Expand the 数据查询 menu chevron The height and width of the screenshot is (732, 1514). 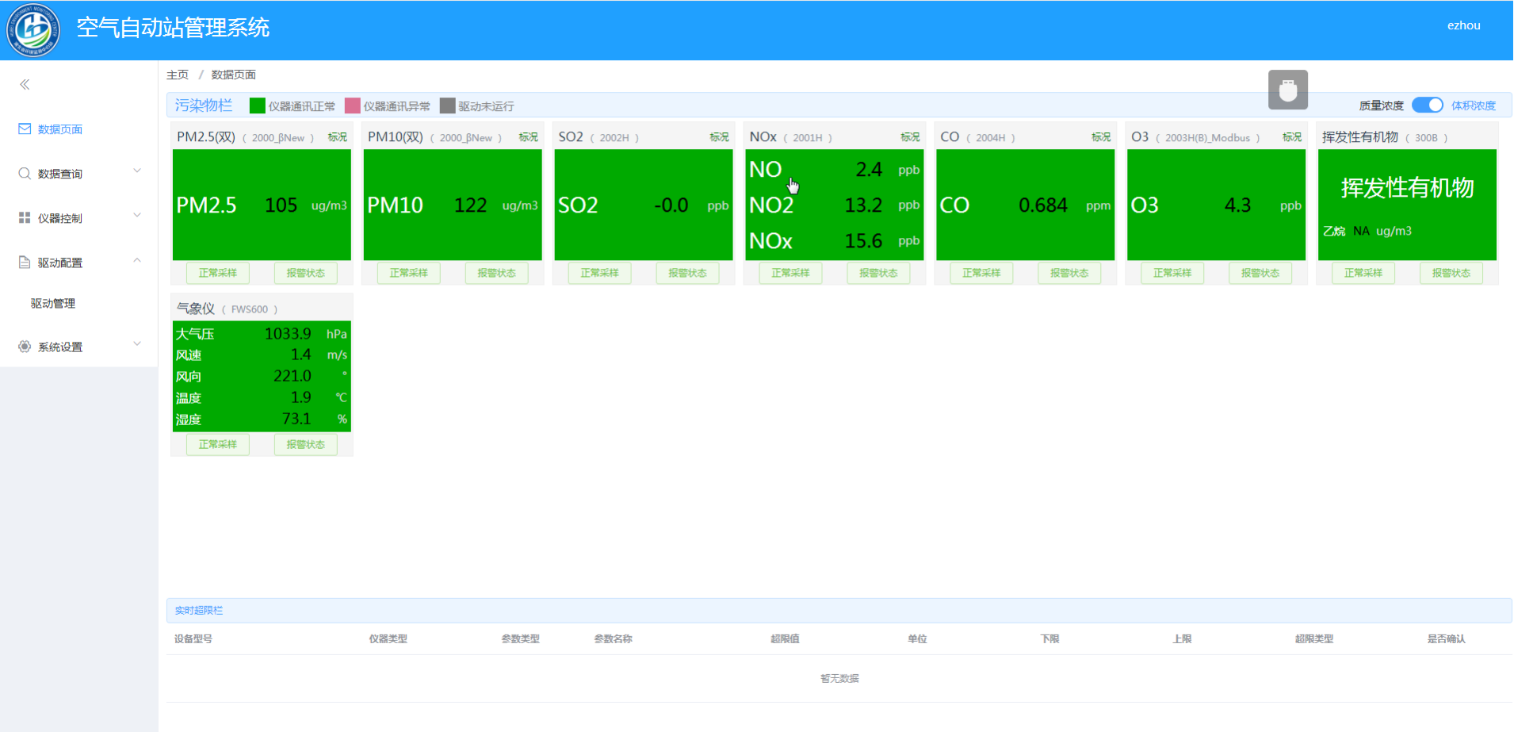click(137, 171)
